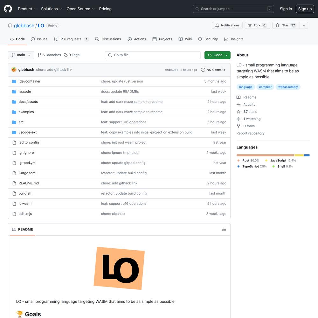Switch to the Pull requests tab
Viewport: 318px width, 318px height.
click(x=71, y=39)
